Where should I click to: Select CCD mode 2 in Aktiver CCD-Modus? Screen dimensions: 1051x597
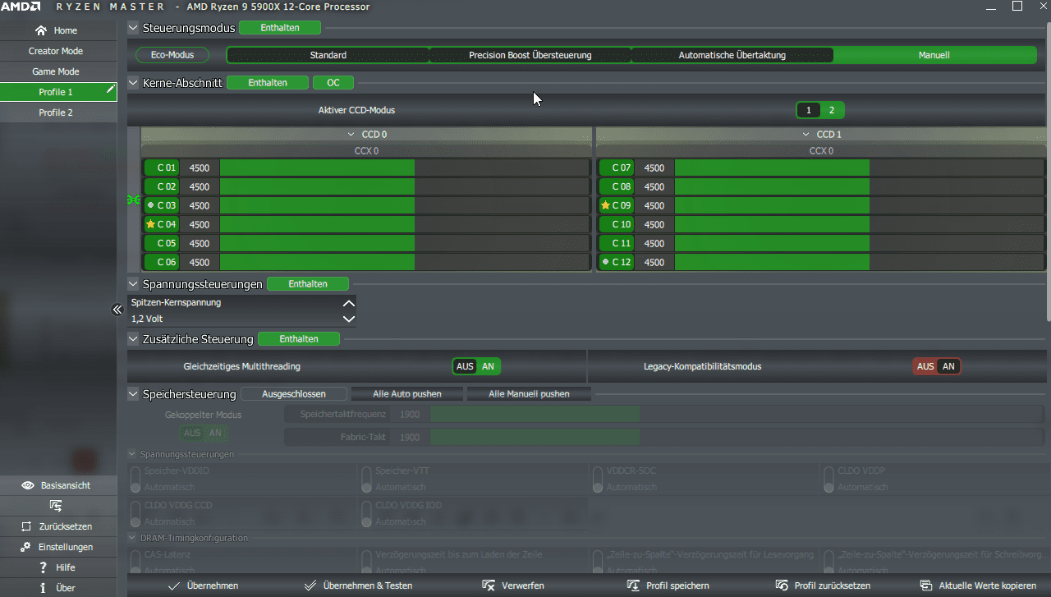point(832,110)
